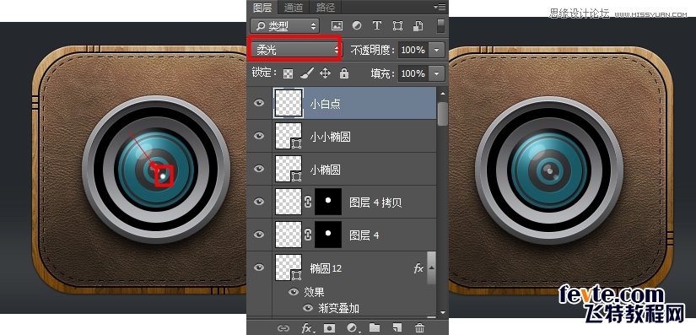
Task: Hide the 图层 4 layer
Action: [259, 235]
